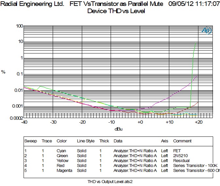Select the 'Radial Engineering Ltd.' header text
This screenshot has height=186, width=220.
pyautogui.click(x=32, y=4)
